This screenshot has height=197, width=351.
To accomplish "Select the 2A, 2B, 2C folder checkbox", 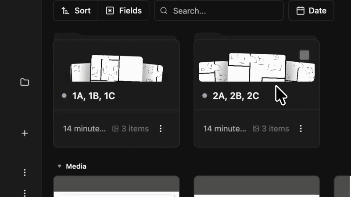I will [x=304, y=55].
